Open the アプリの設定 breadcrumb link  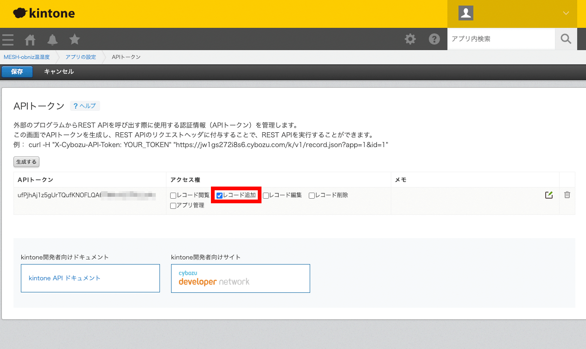(81, 57)
